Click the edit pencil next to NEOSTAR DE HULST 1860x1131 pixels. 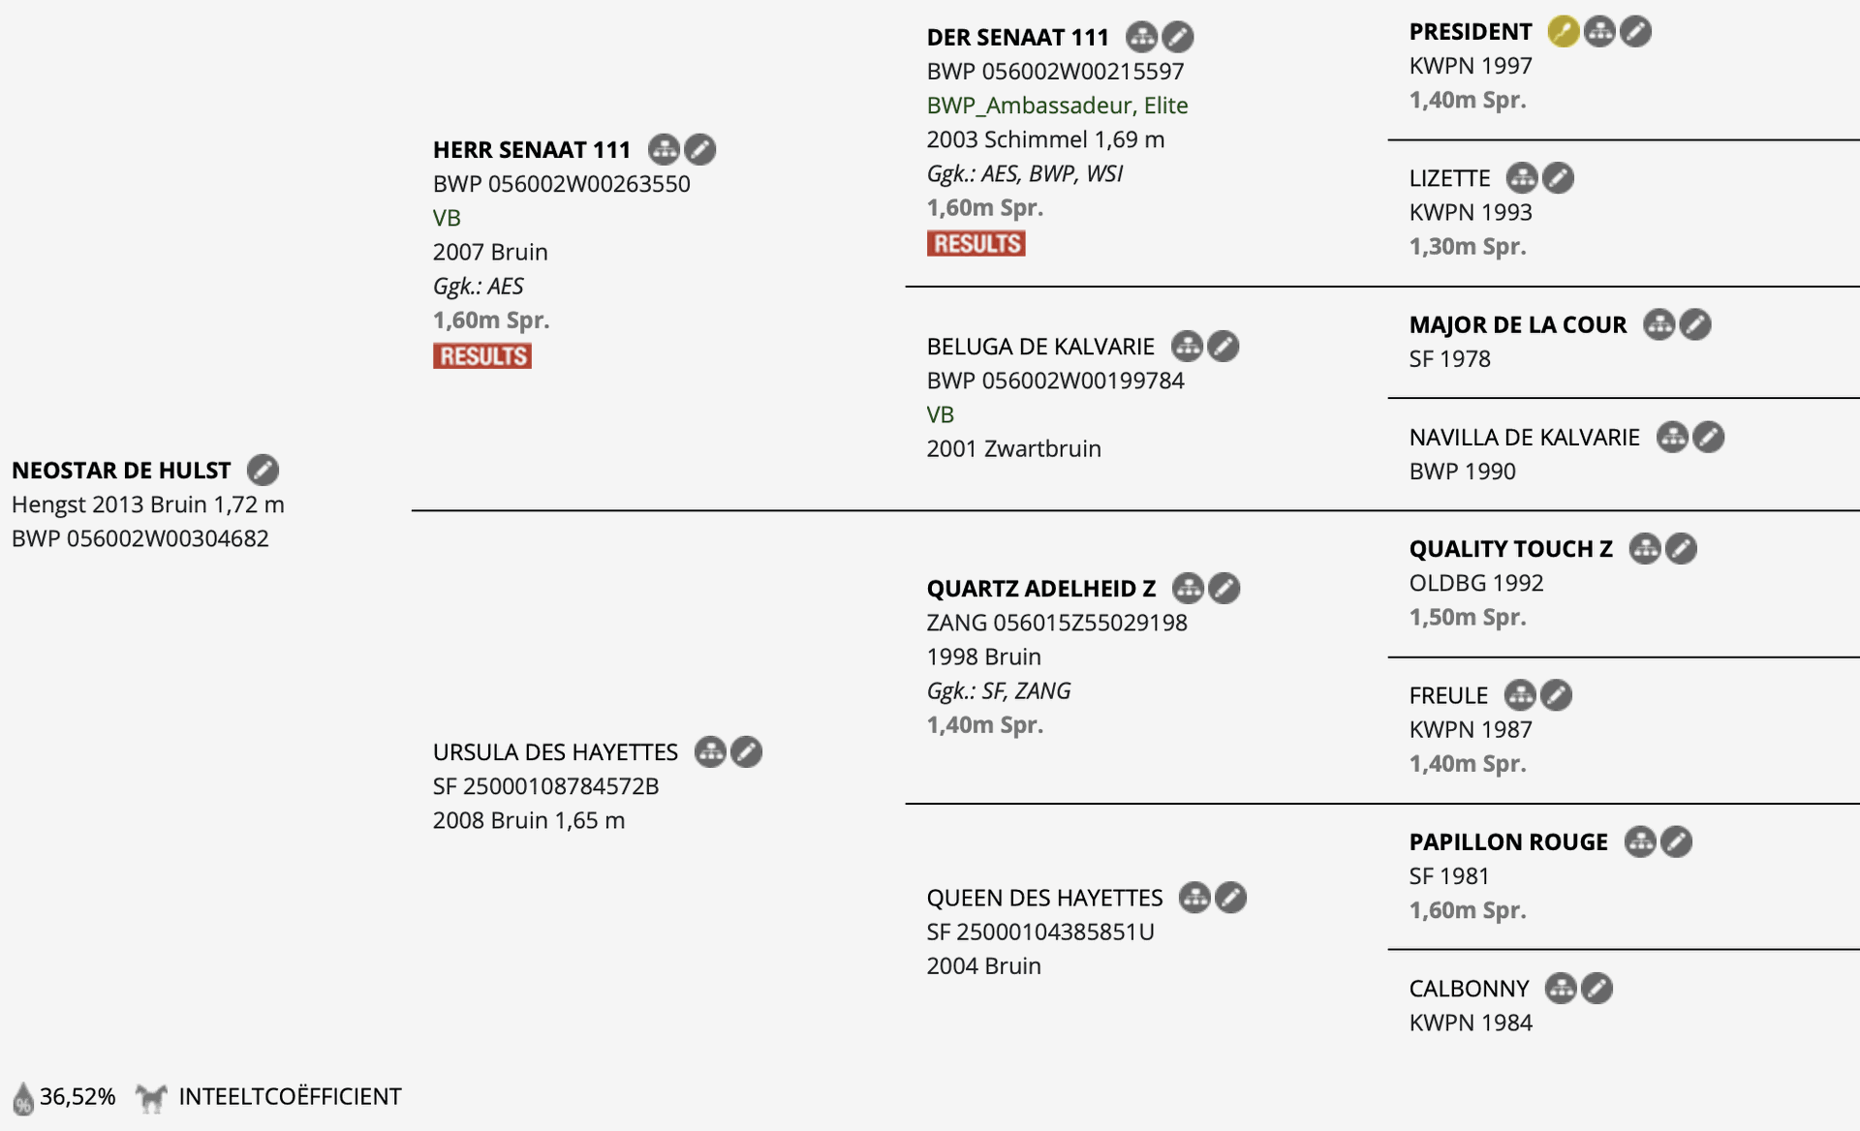(263, 471)
